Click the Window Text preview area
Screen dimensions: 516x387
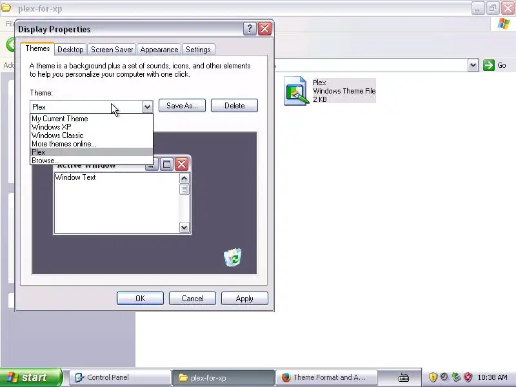click(117, 203)
